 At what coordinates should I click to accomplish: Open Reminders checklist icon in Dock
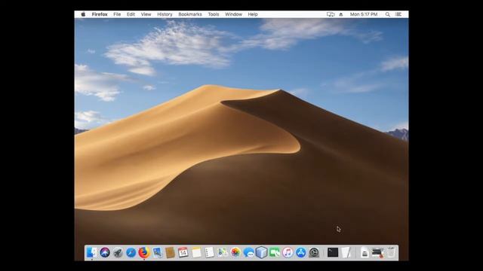coord(209,253)
